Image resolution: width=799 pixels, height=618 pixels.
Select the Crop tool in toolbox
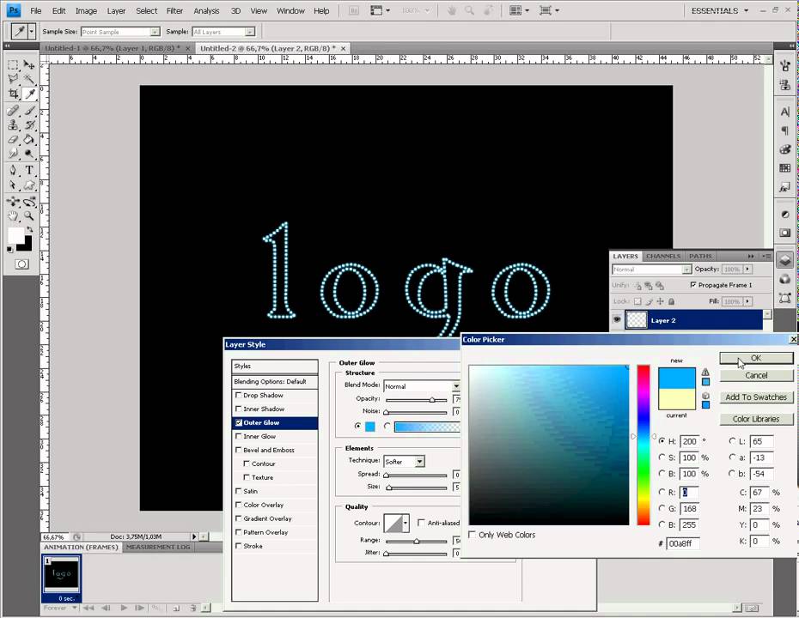[x=13, y=94]
